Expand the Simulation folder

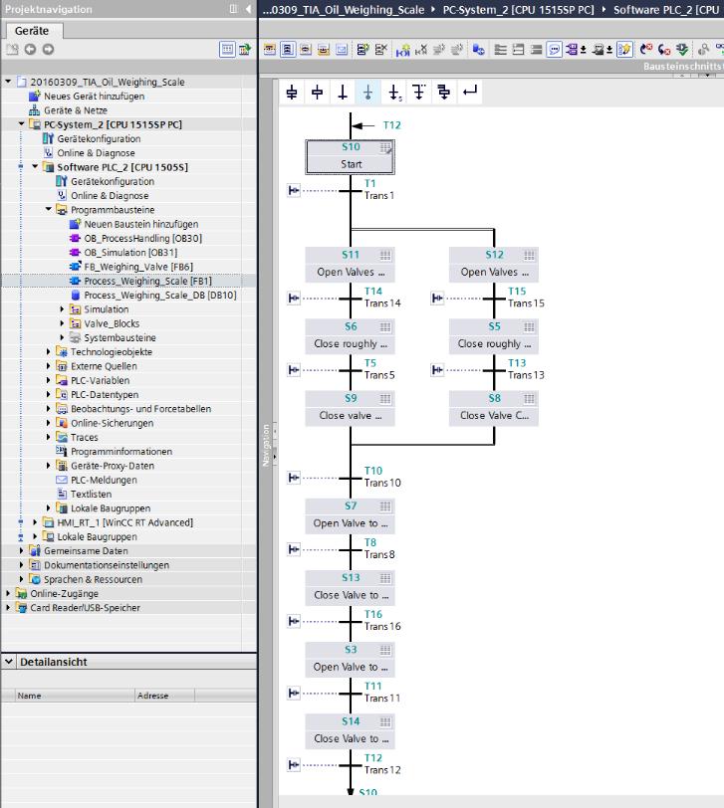(62, 309)
